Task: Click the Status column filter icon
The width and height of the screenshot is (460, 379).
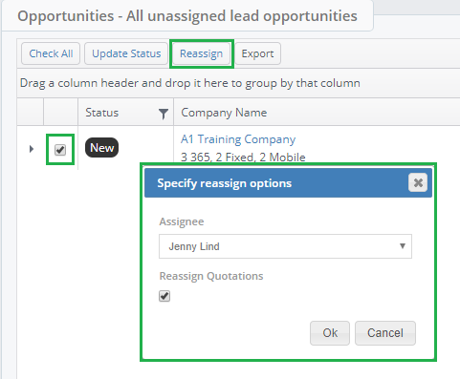Action: click(164, 114)
